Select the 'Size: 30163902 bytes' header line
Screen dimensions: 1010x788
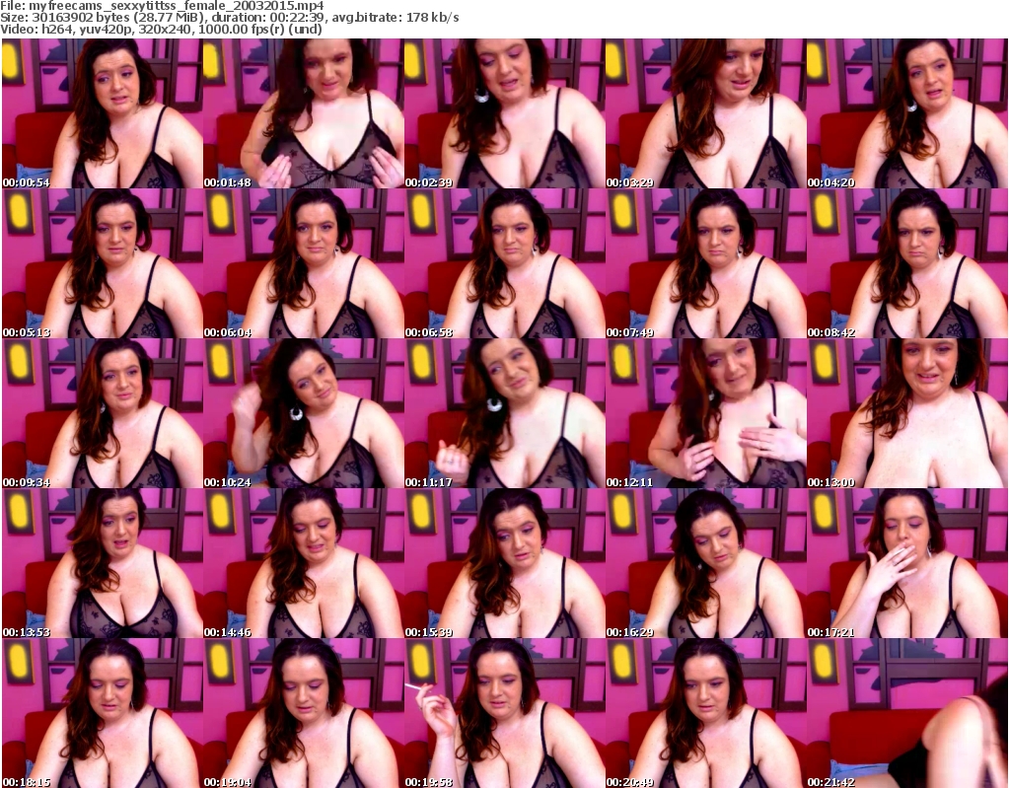(229, 18)
